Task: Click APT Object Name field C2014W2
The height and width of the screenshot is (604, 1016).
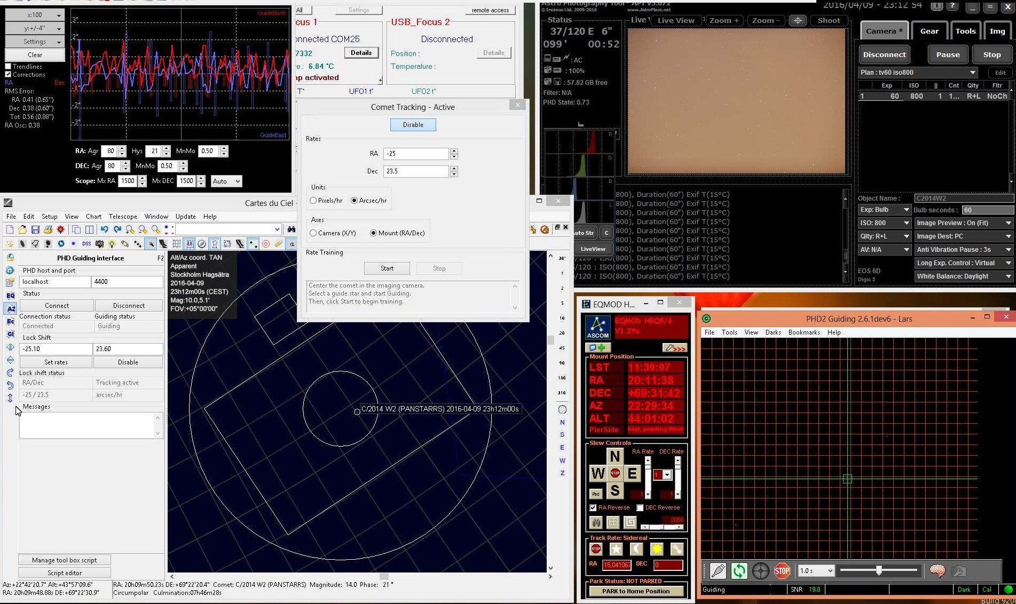Action: (964, 198)
